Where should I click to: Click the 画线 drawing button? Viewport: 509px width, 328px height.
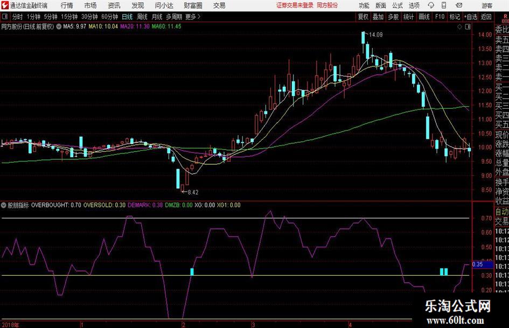tap(424, 17)
